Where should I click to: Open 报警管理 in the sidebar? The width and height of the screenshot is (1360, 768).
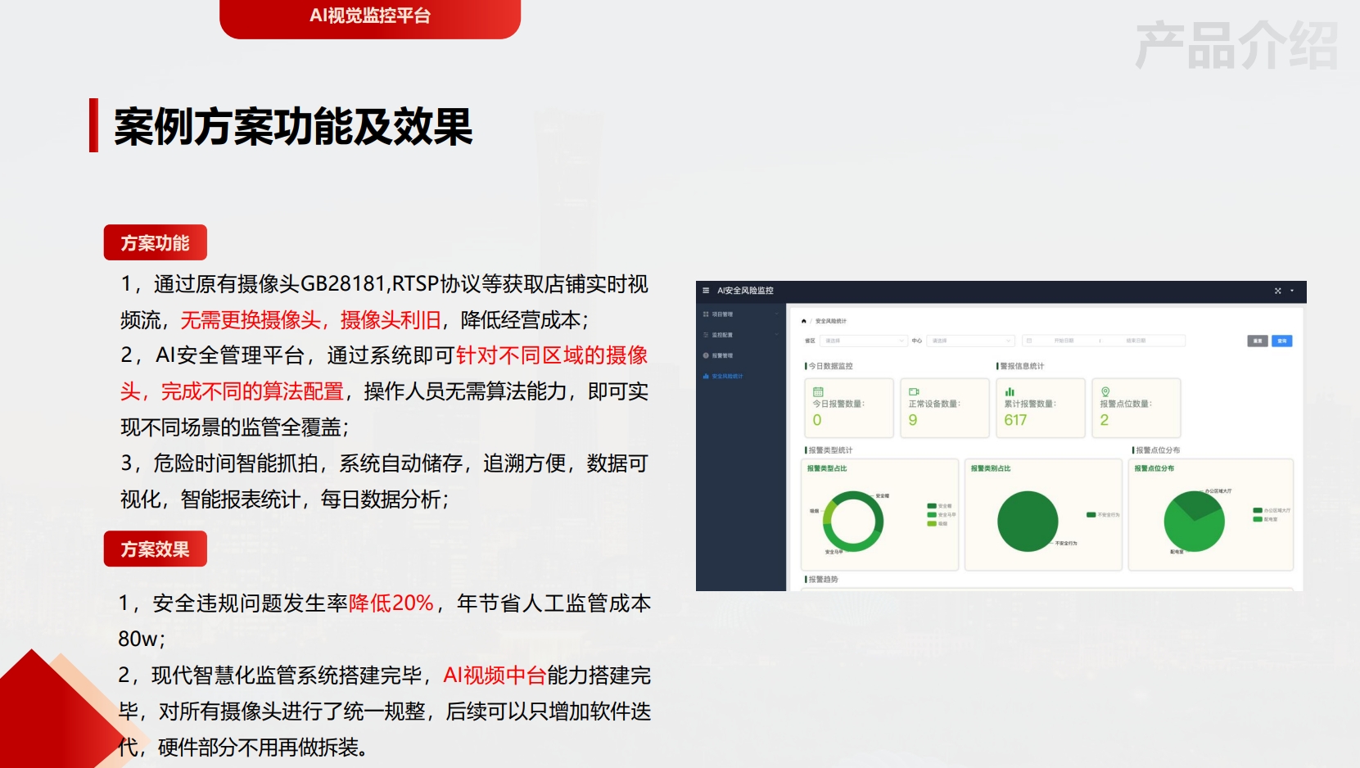click(x=722, y=355)
